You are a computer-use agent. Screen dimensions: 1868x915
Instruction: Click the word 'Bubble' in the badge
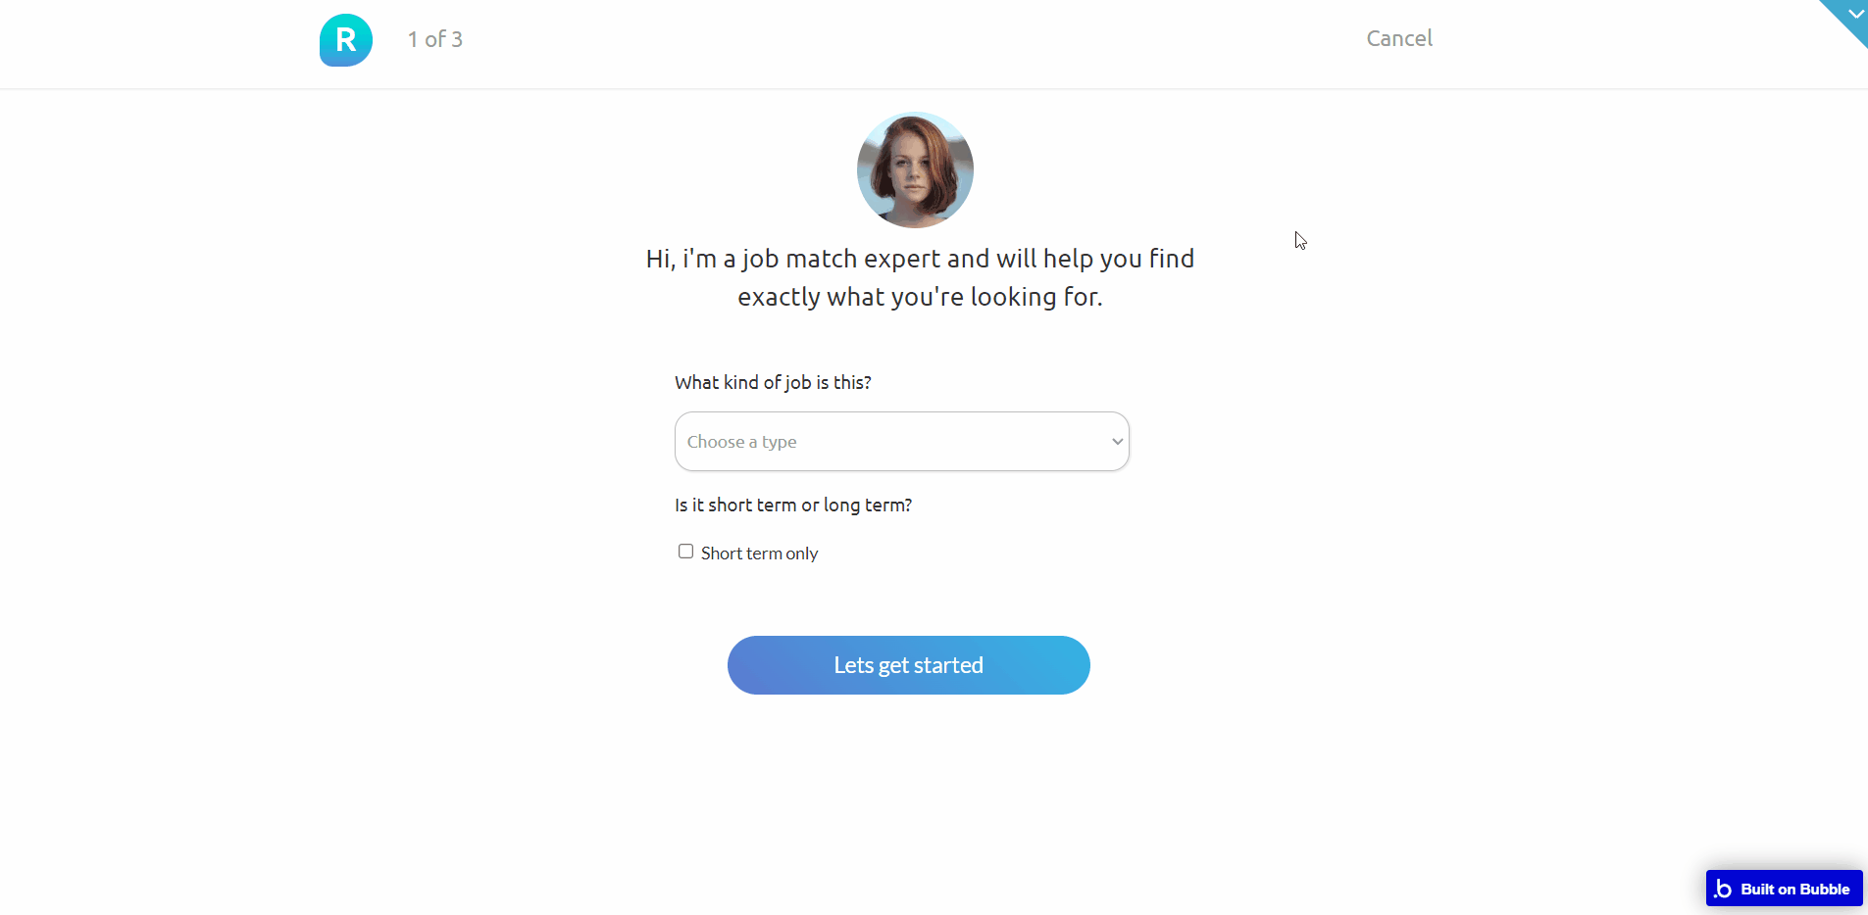[1825, 890]
